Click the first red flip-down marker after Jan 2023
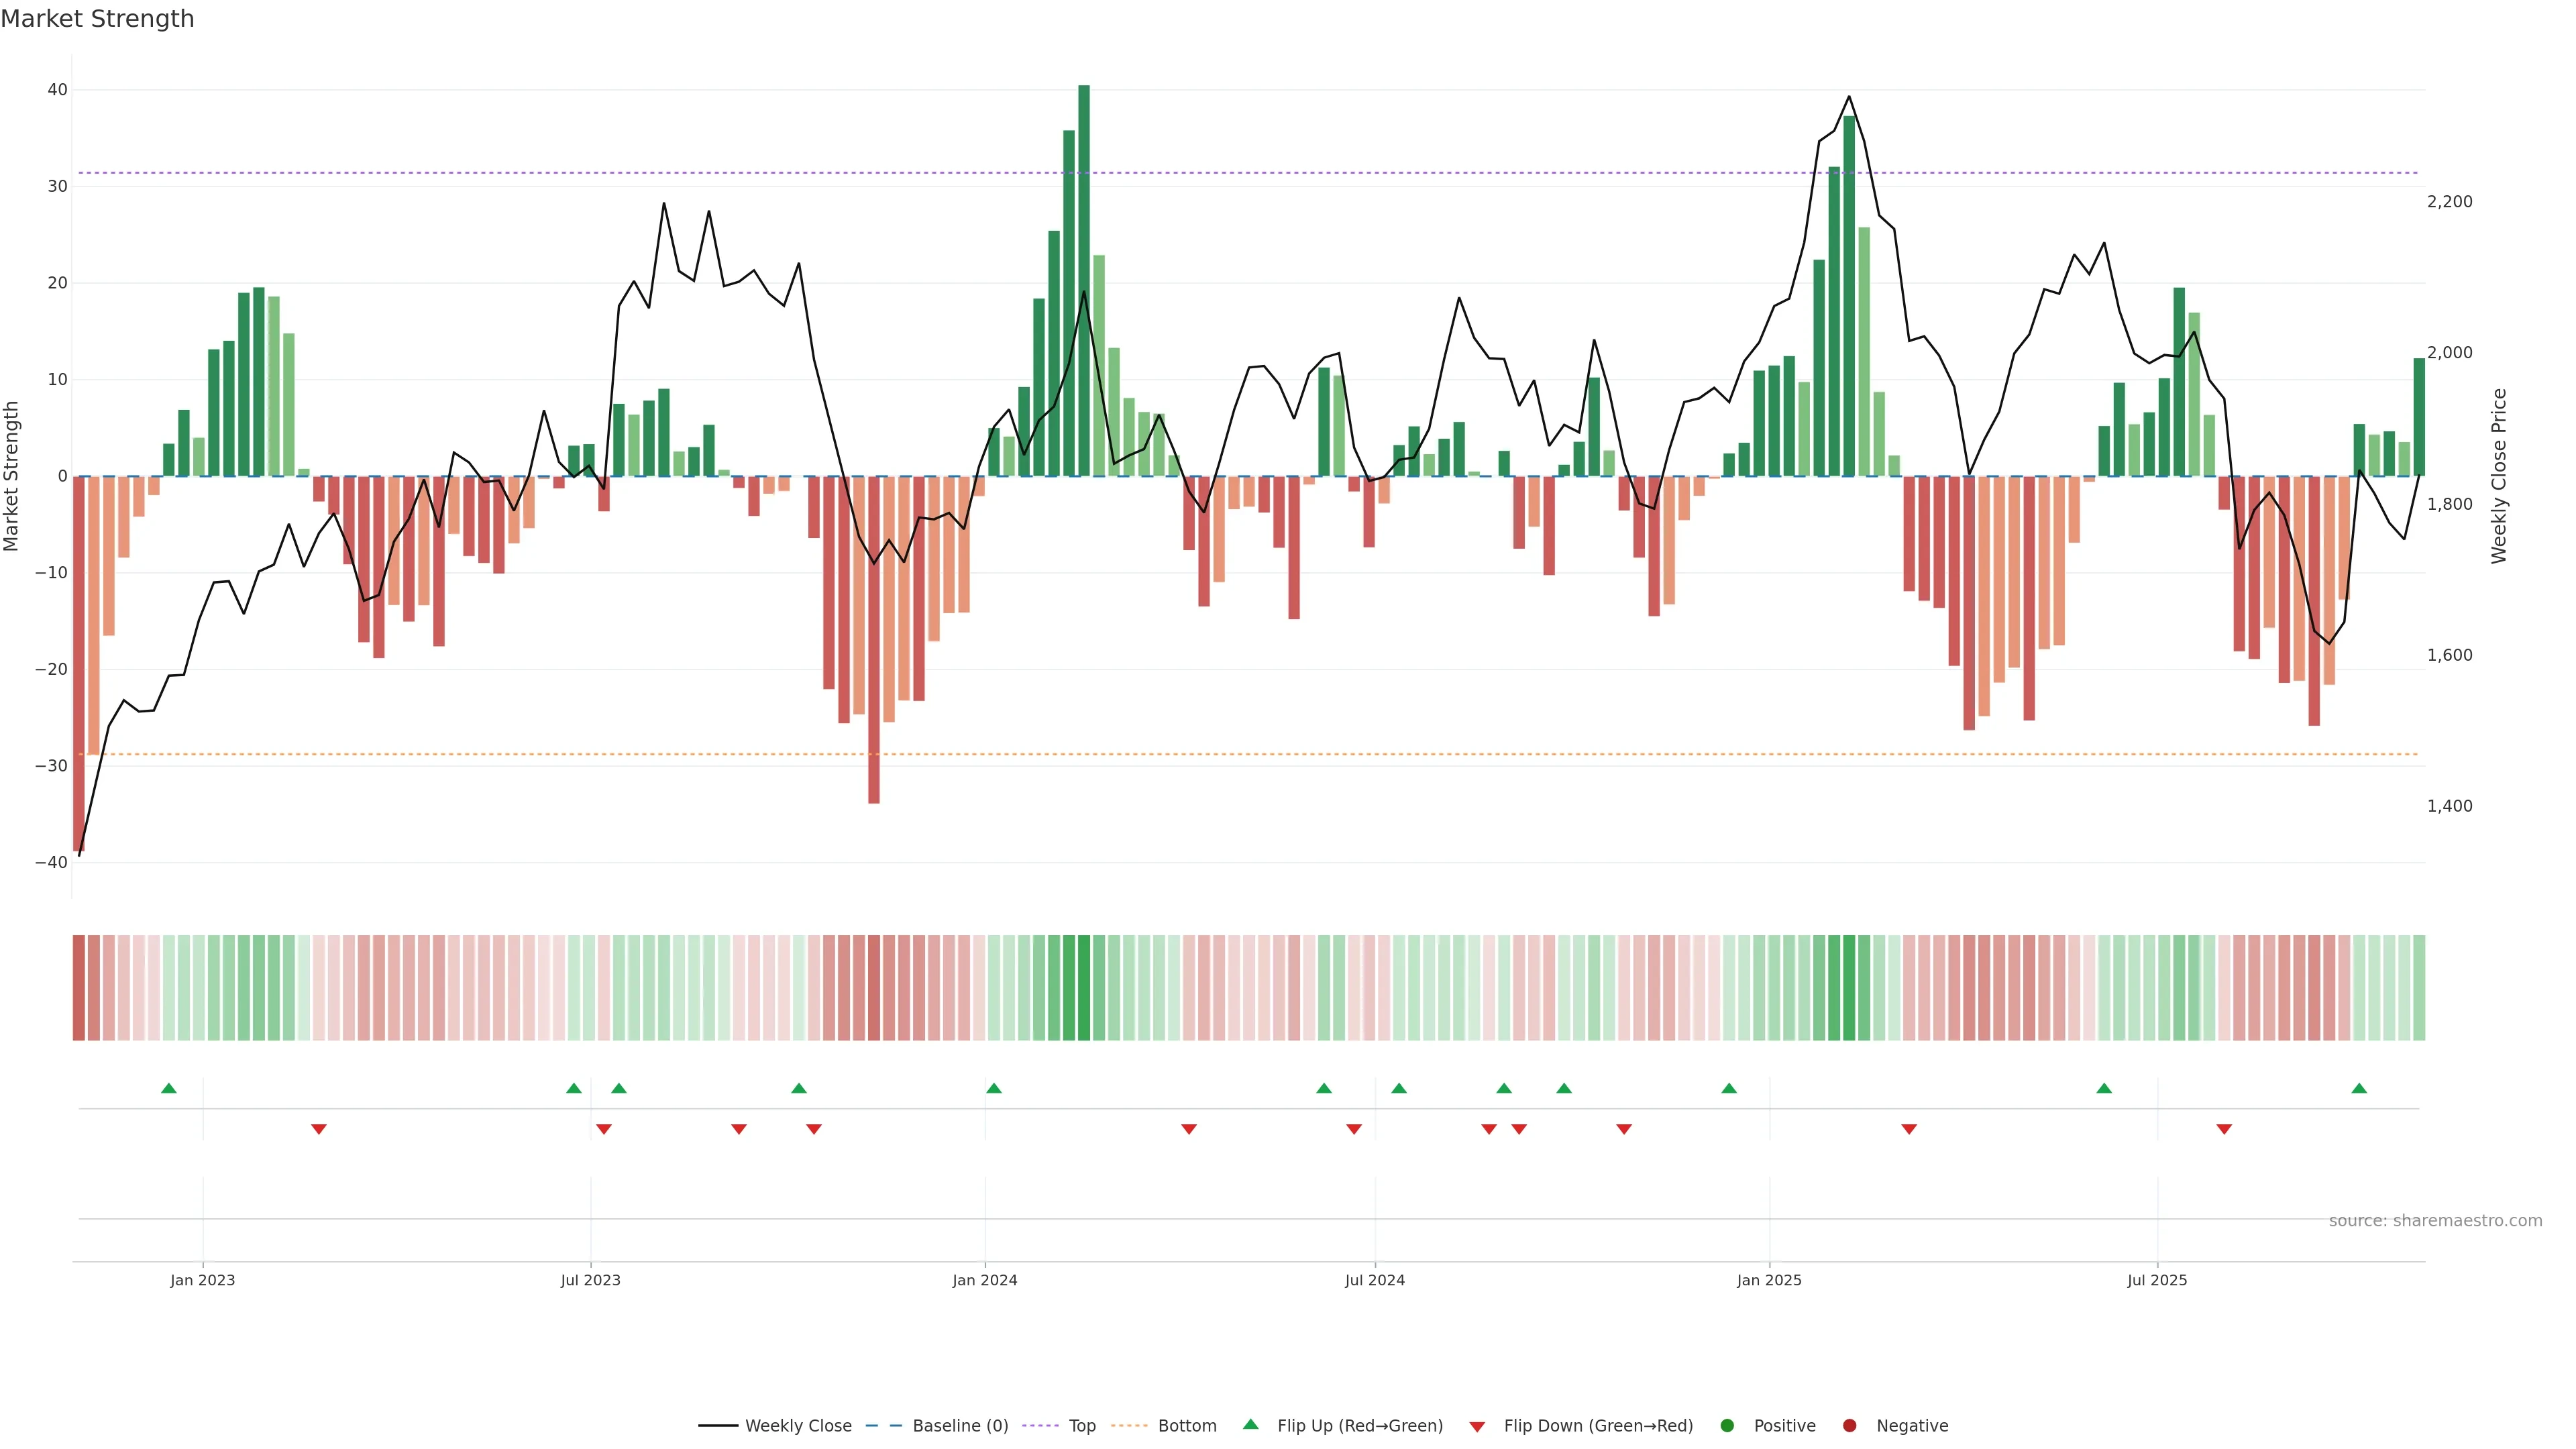Screen dimensions: 2576x1449 click(x=319, y=1129)
